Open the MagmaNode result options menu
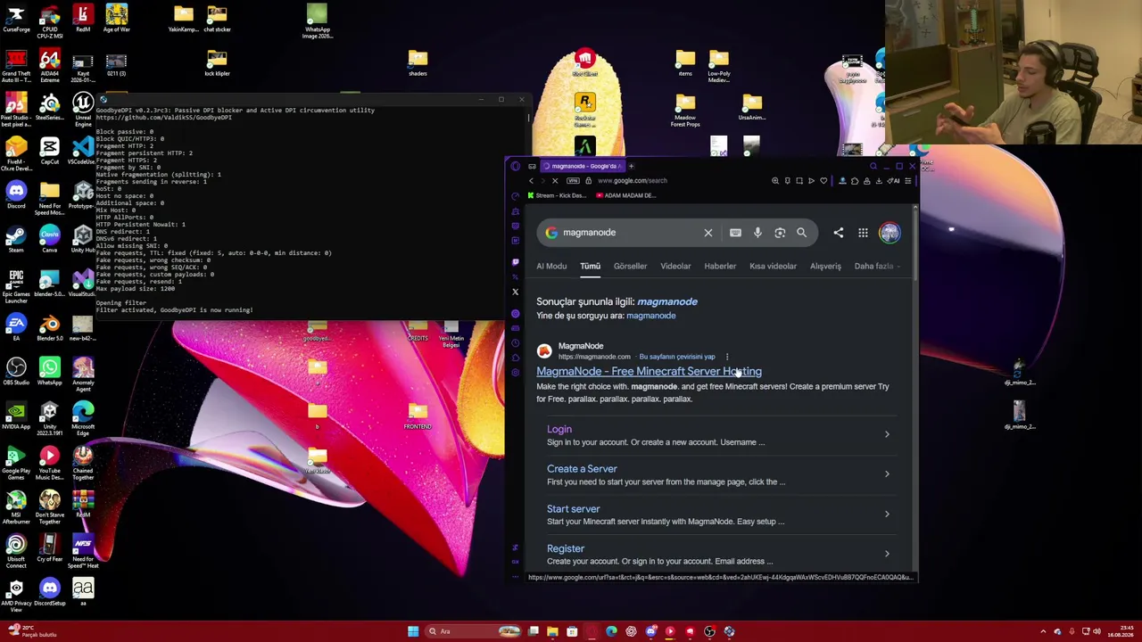Viewport: 1142px width, 642px height. pos(726,357)
